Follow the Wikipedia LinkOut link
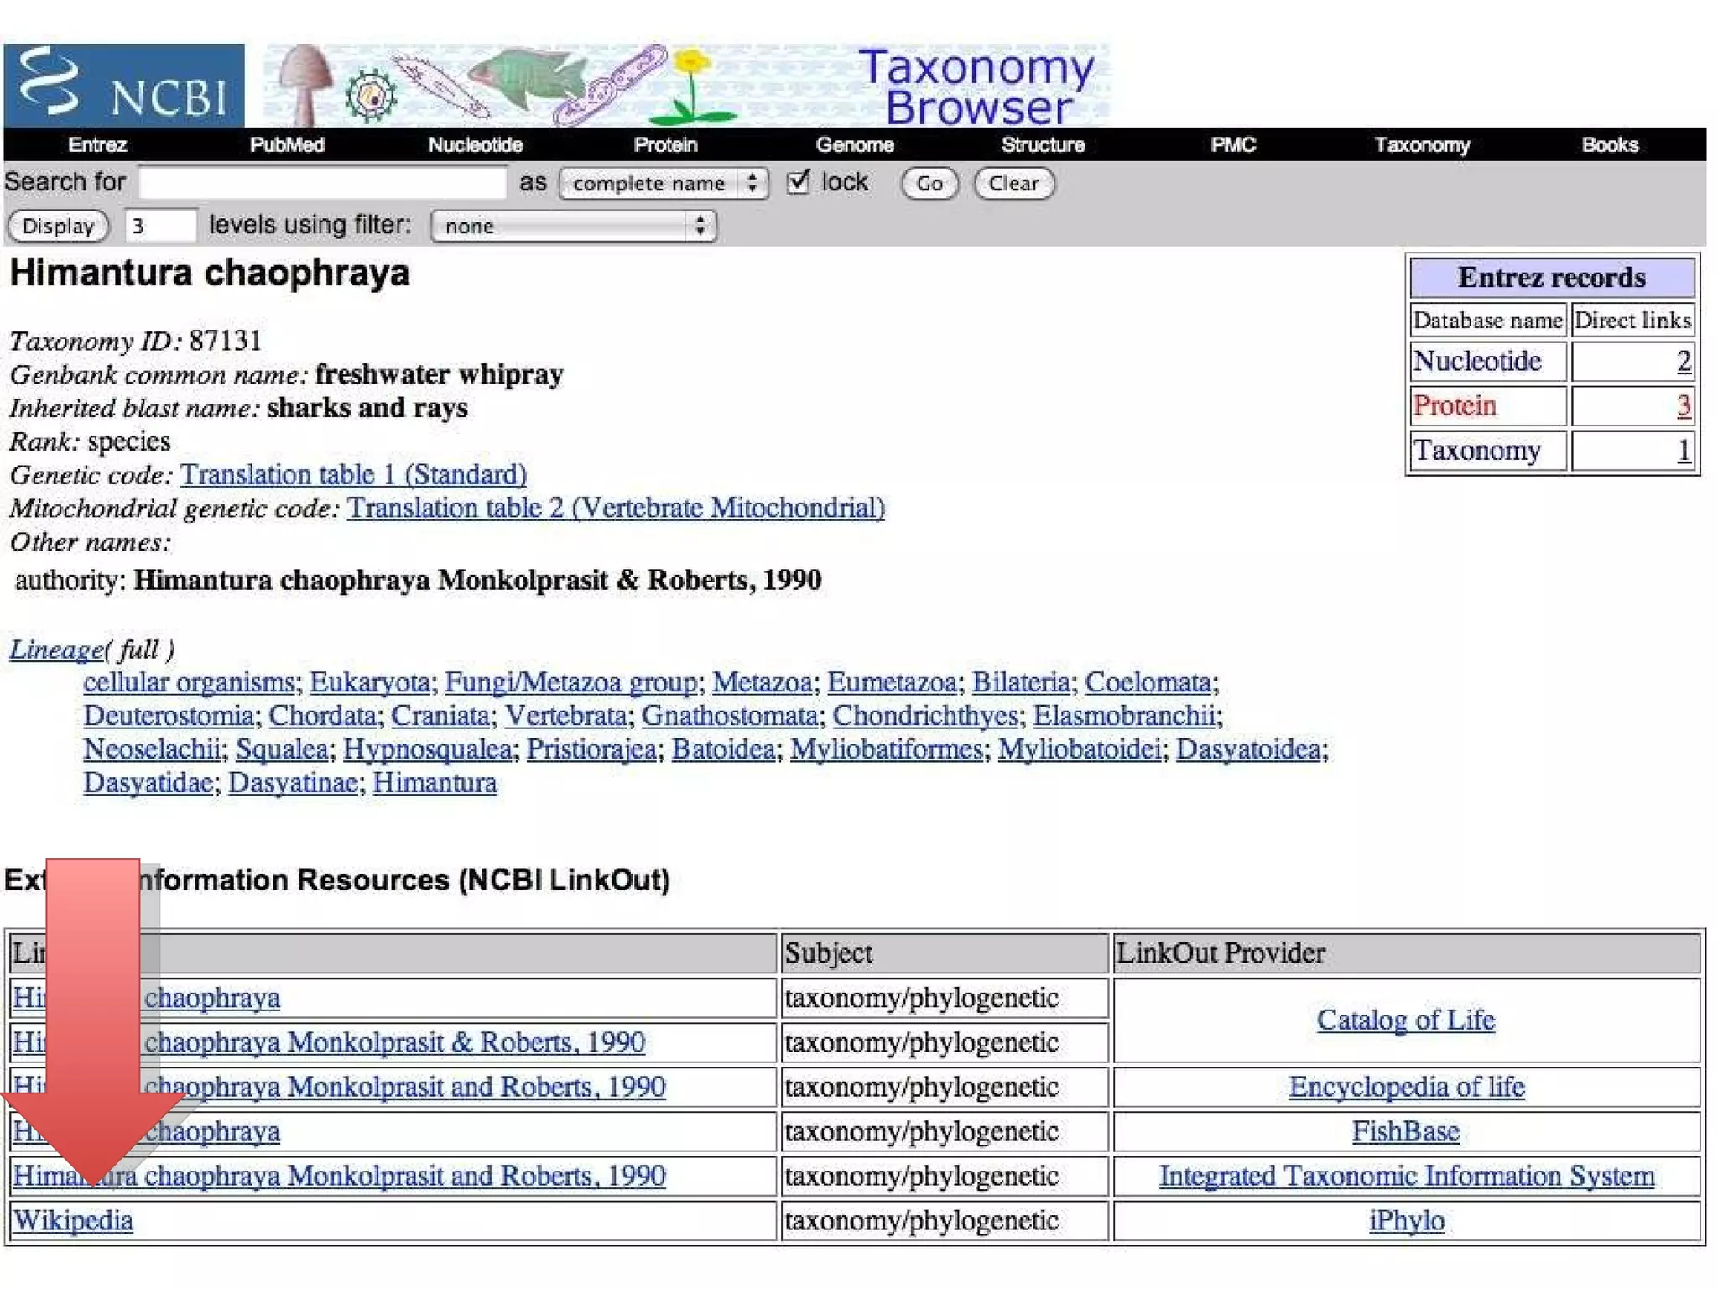The image size is (1718, 1289). click(74, 1220)
